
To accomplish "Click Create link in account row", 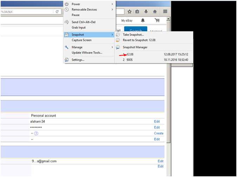I will (159, 133).
